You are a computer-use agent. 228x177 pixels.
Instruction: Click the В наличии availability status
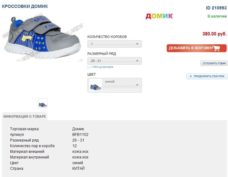click(217, 16)
